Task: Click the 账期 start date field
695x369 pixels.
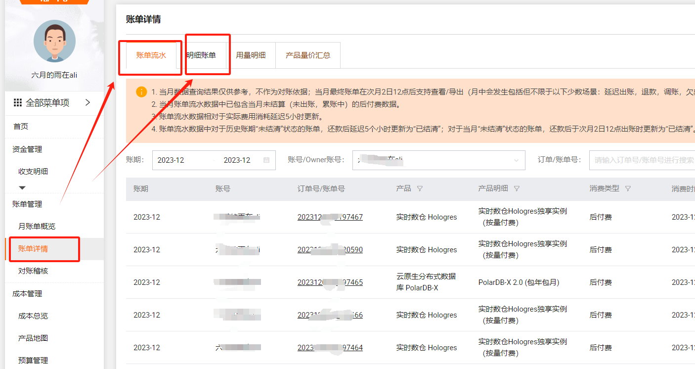Action: [x=171, y=160]
